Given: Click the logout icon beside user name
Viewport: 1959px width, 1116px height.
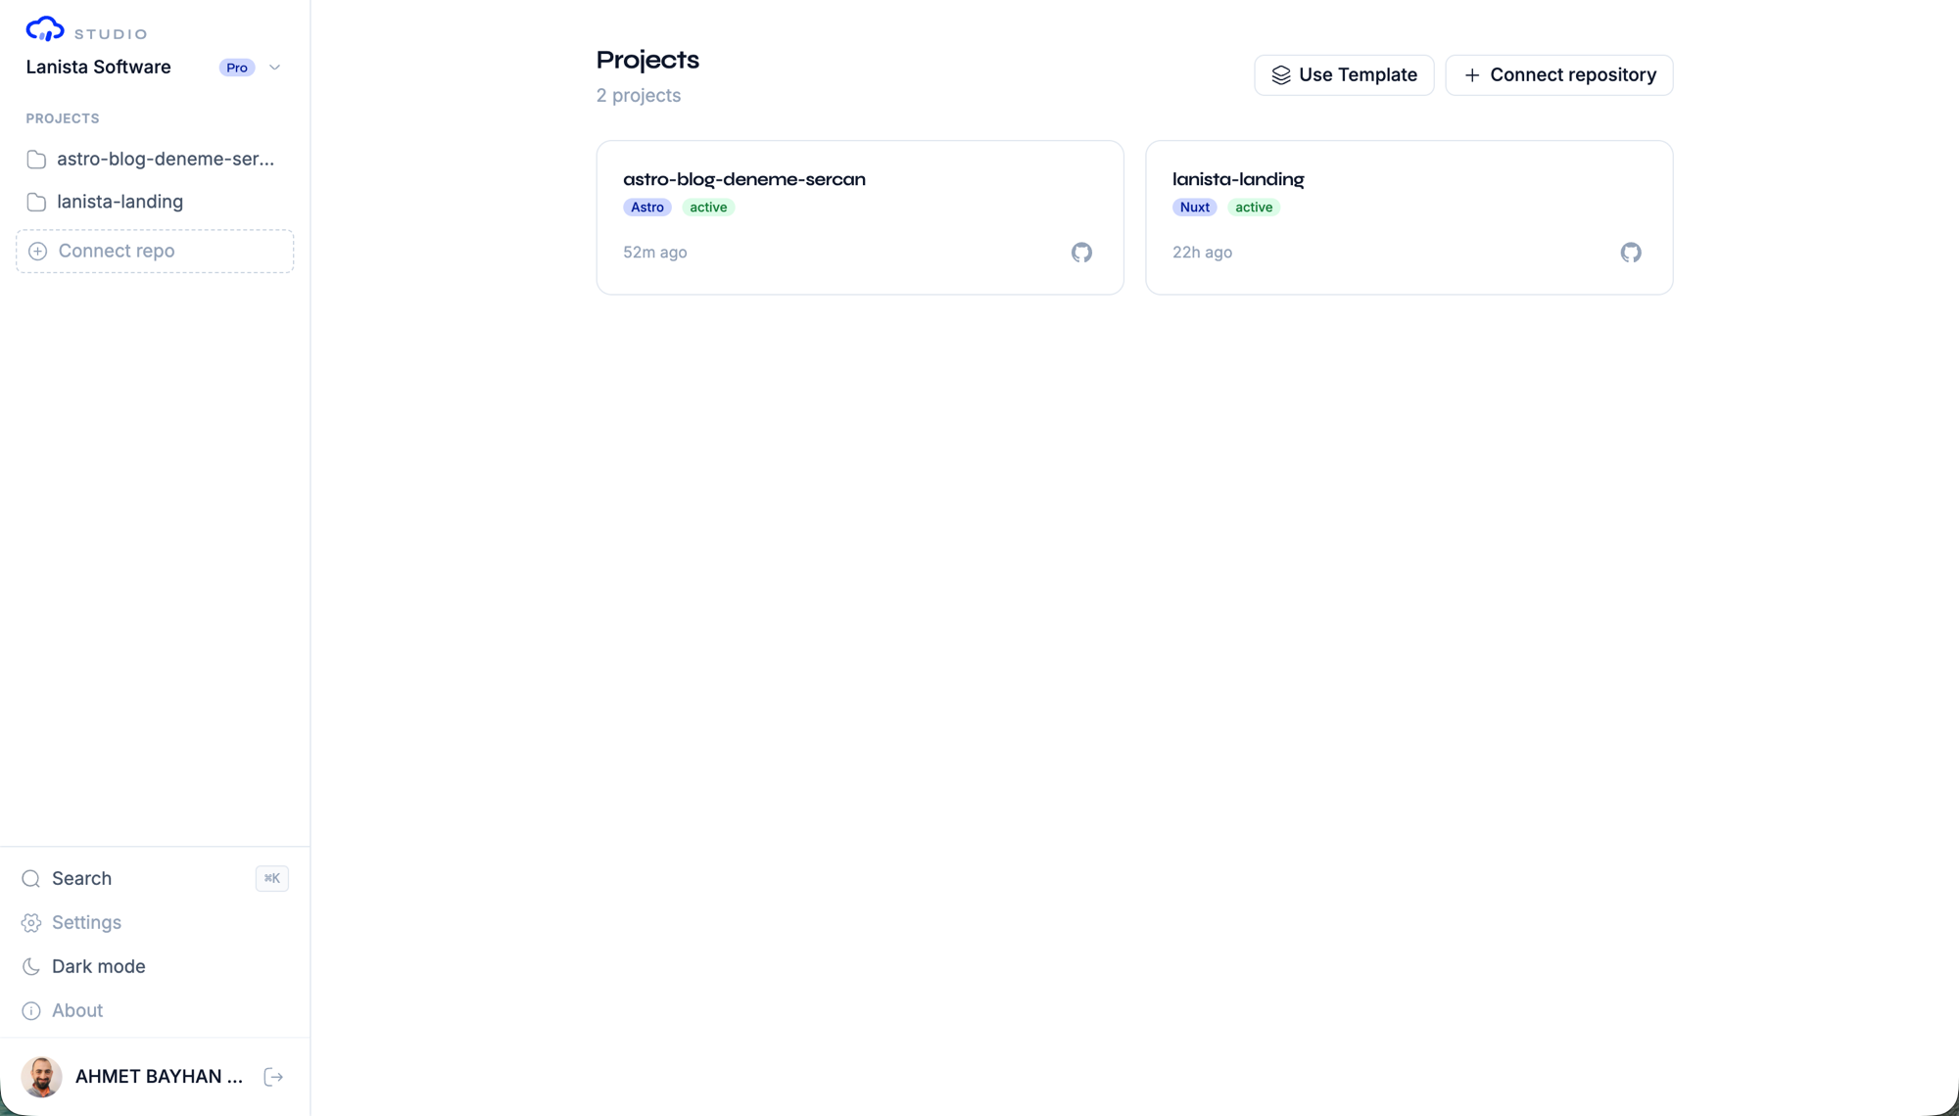Looking at the screenshot, I should click(273, 1077).
